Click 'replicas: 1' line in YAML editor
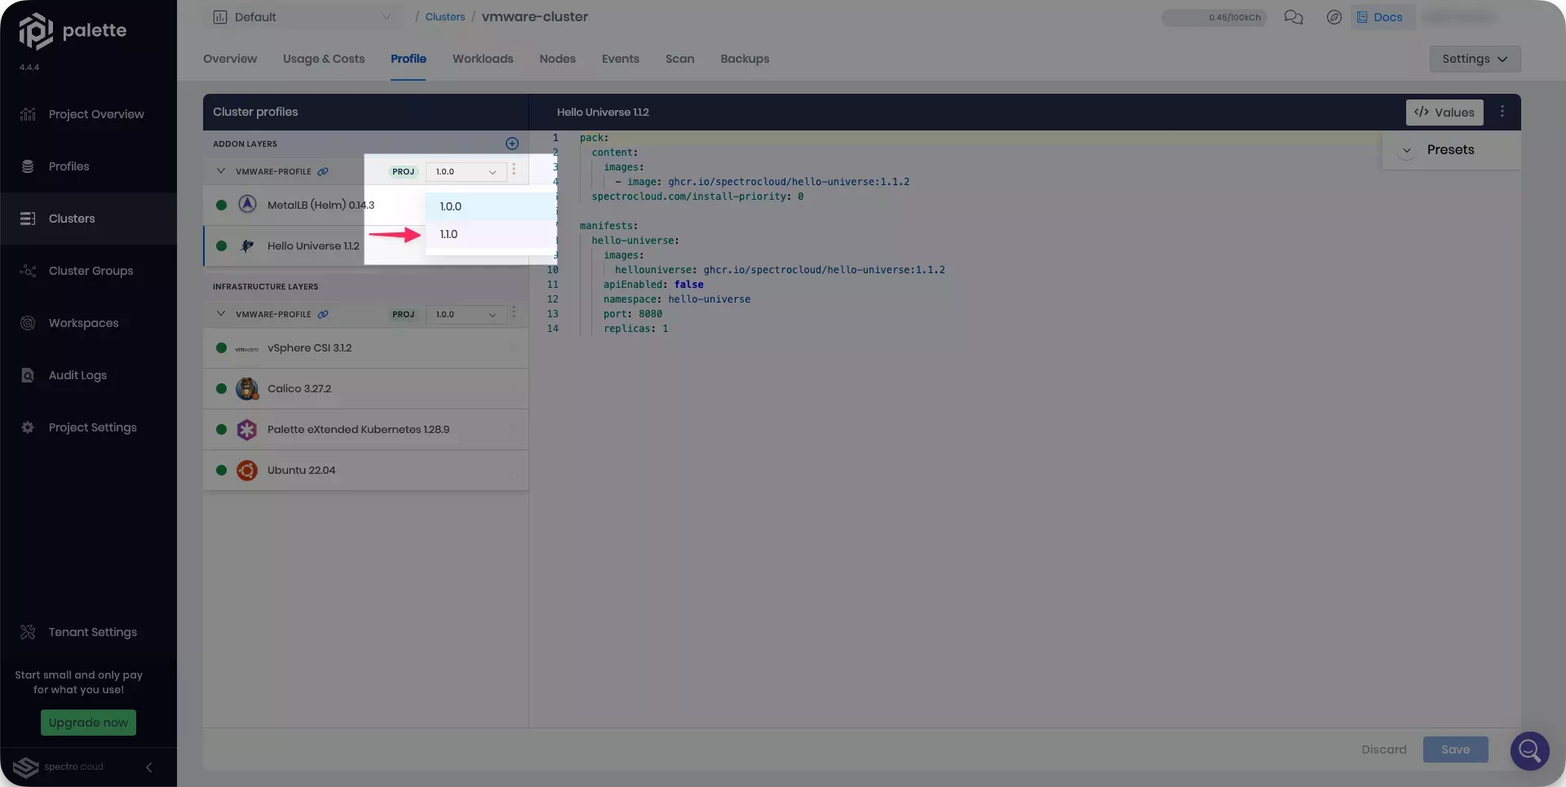The height and width of the screenshot is (787, 1566). (x=635, y=329)
